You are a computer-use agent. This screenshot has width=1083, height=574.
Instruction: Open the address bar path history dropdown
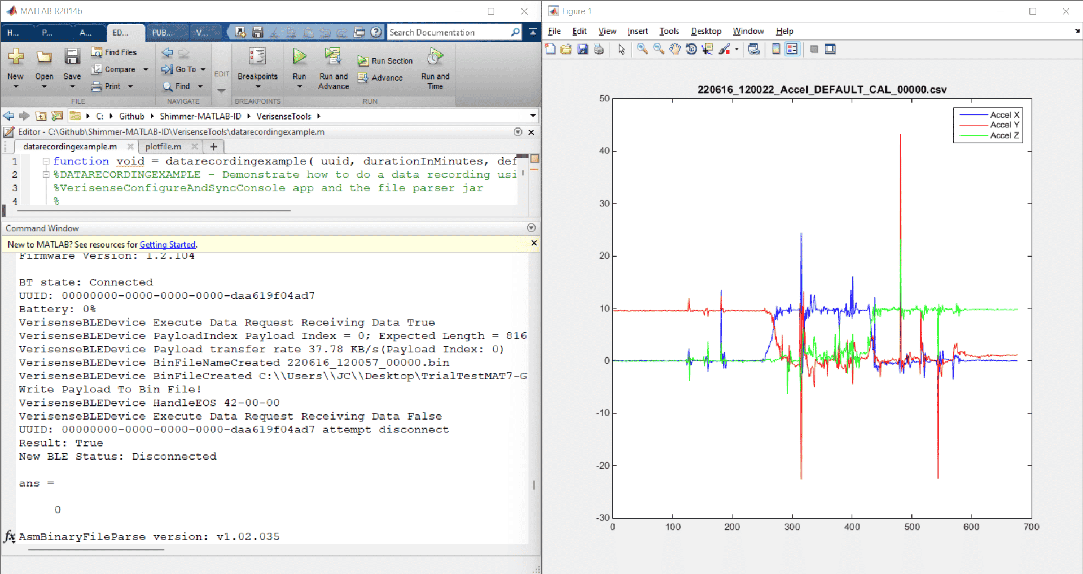click(x=533, y=116)
